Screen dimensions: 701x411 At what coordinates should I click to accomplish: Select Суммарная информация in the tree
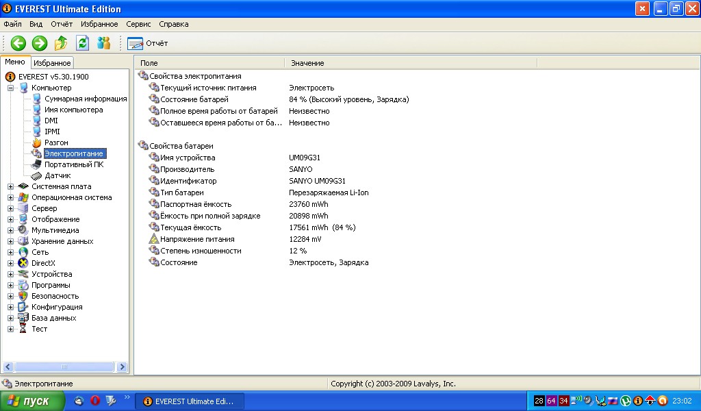86,99
